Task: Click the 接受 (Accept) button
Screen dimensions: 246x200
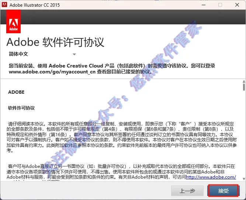Action: point(223,191)
